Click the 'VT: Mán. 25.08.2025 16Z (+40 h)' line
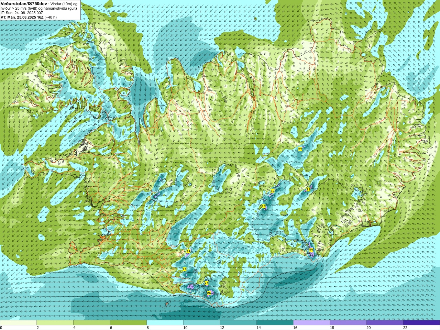 coord(29,17)
